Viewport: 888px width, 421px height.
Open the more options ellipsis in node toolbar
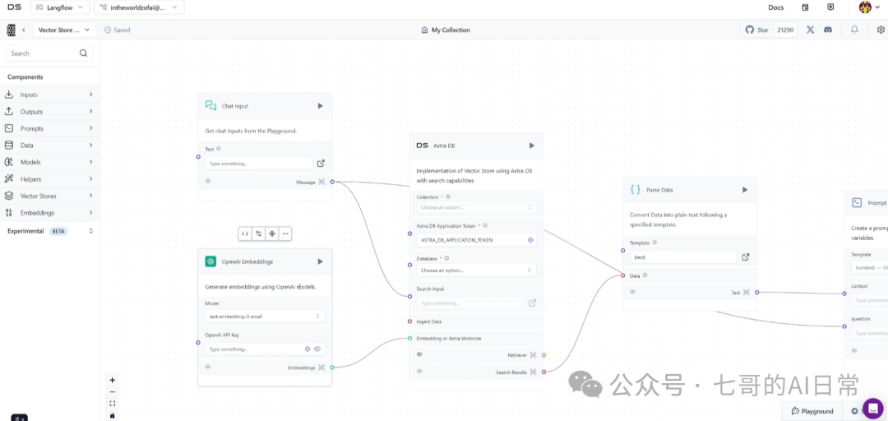[x=284, y=234]
